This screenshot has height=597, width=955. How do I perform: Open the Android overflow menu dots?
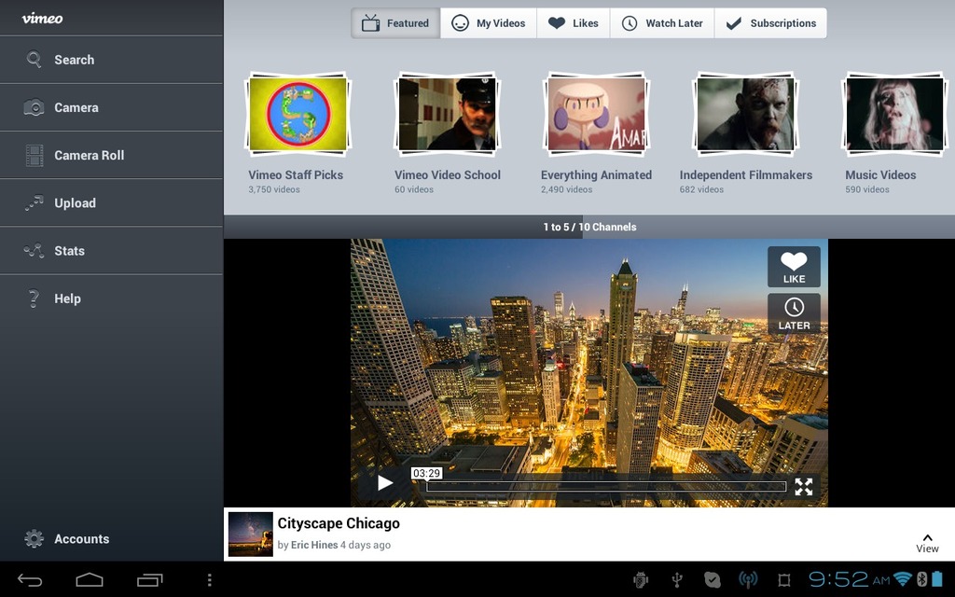pyautogui.click(x=209, y=580)
